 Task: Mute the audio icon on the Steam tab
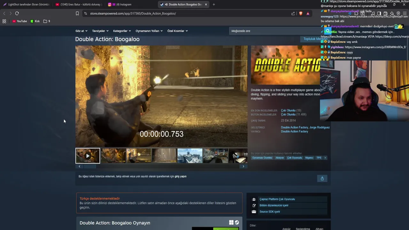coord(166,4)
